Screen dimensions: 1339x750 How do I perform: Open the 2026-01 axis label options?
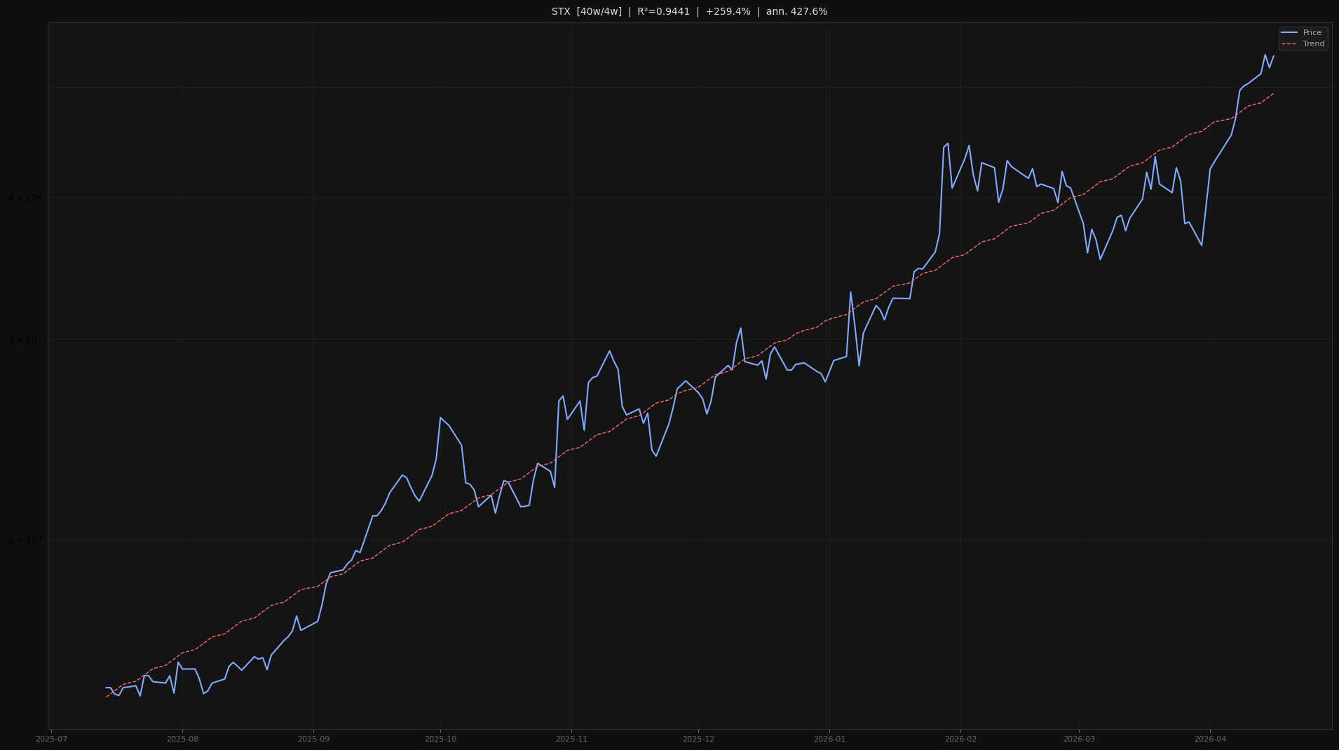pyautogui.click(x=828, y=739)
